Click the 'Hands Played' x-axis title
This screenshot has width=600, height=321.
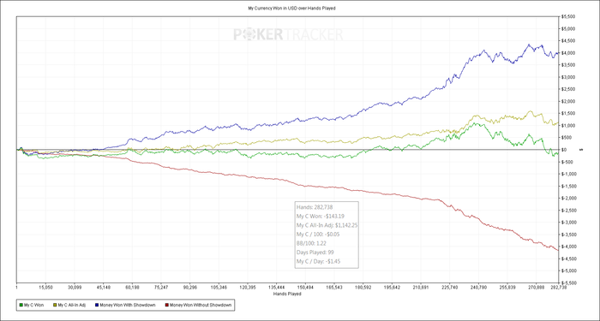click(x=287, y=294)
